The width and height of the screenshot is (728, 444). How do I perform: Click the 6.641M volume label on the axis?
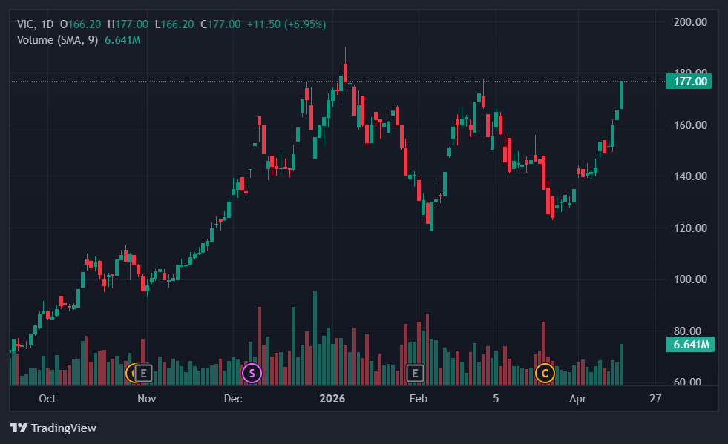689,345
